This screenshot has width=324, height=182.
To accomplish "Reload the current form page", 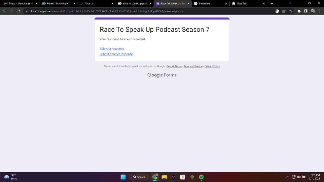I will [18, 11].
